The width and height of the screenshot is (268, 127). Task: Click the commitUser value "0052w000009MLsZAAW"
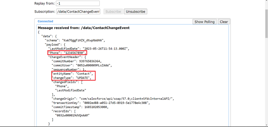point(94,65)
